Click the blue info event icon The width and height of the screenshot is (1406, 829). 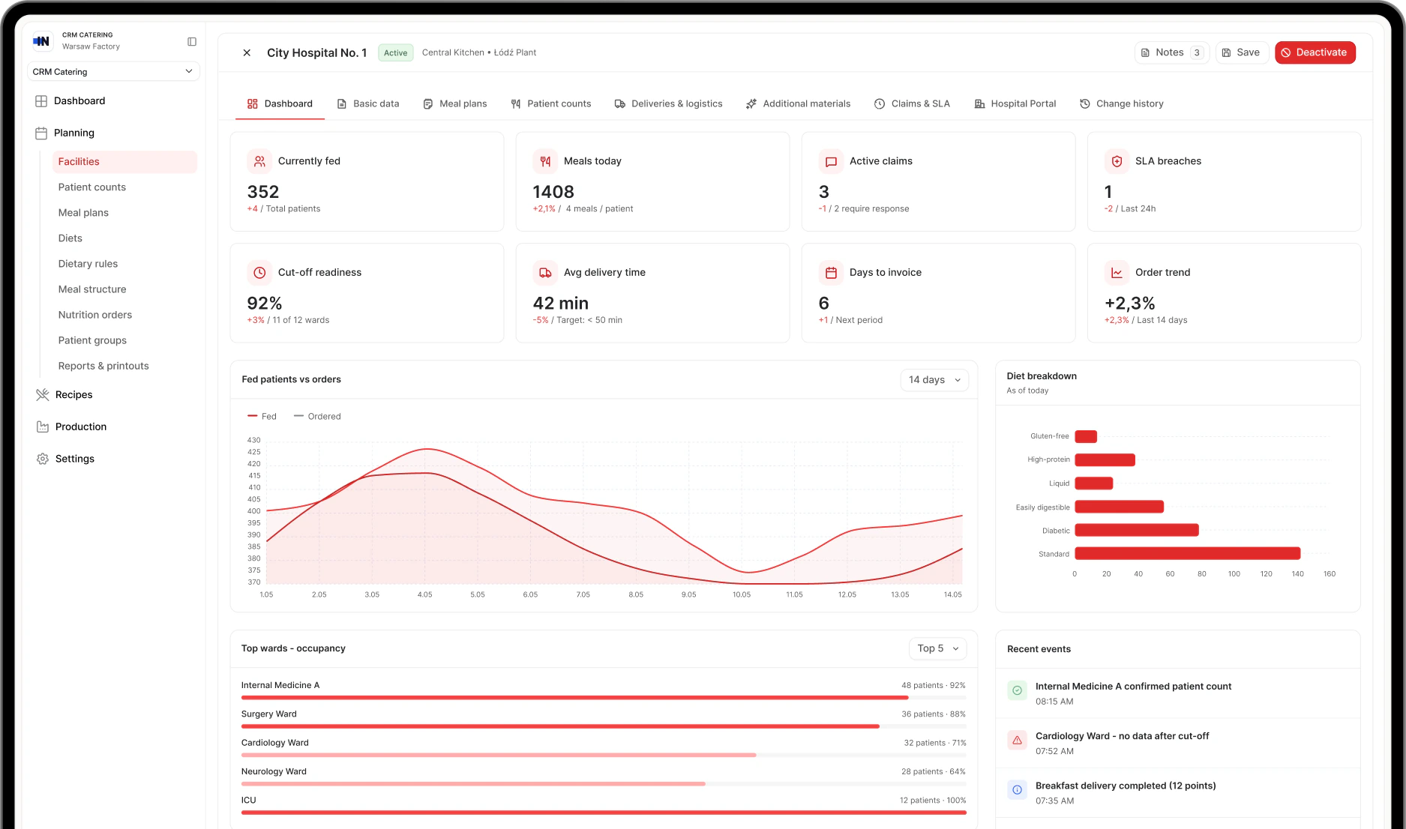coord(1017,790)
